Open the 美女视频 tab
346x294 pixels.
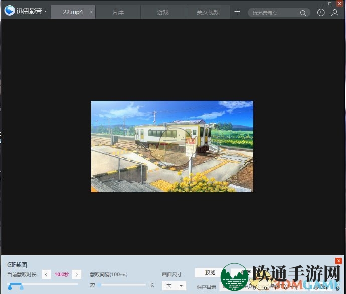click(x=208, y=12)
